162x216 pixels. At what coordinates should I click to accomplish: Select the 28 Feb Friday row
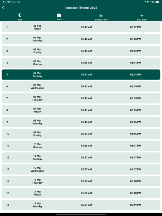click(81, 27)
